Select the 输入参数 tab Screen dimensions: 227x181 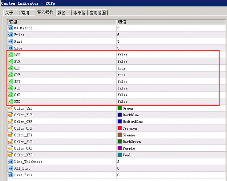[45, 12]
